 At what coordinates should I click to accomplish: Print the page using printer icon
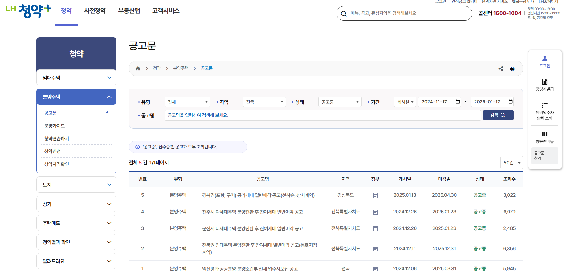[512, 69]
